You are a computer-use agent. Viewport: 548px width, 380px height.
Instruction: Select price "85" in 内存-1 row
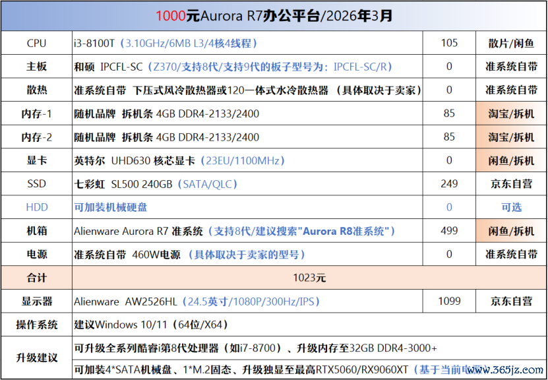click(449, 113)
